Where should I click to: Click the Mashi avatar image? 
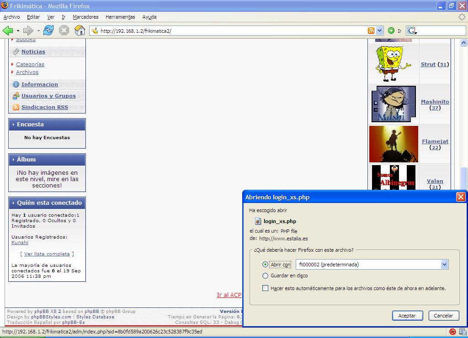(x=394, y=104)
